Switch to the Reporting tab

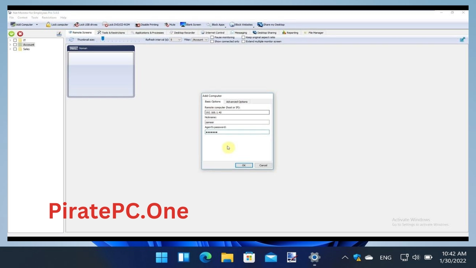[290, 32]
